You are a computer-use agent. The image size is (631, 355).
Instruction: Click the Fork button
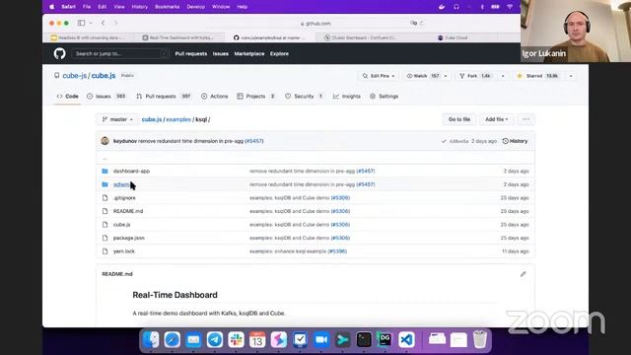[475, 76]
